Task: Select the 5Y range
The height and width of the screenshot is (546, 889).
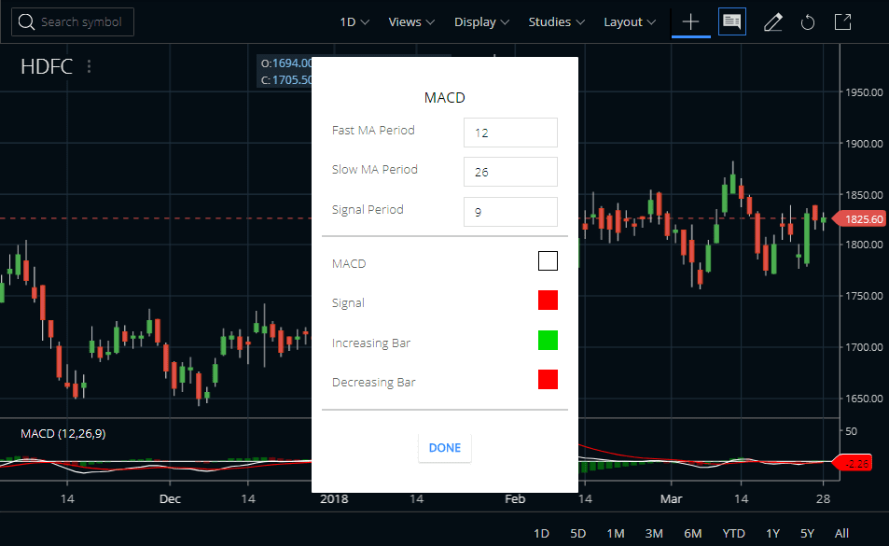Action: point(807,534)
